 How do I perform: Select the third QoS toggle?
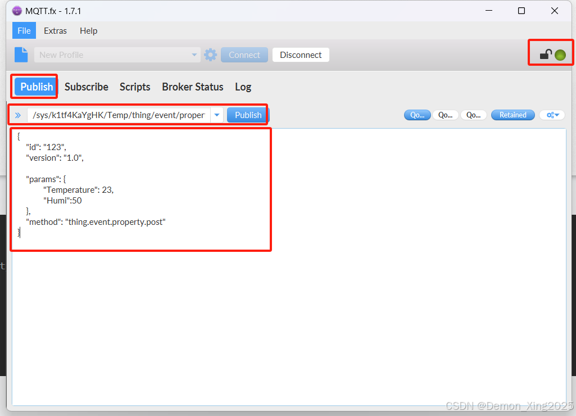[x=474, y=115]
